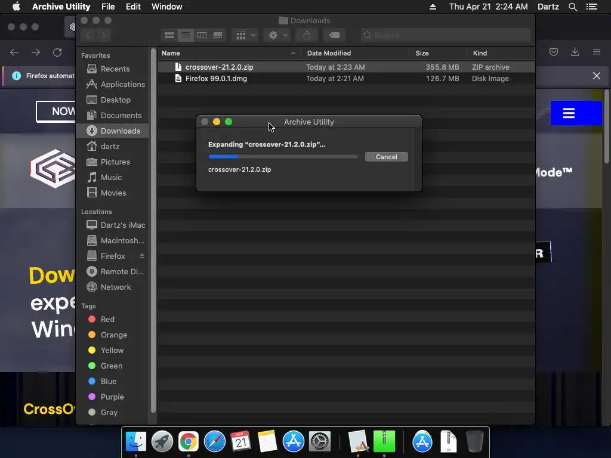
Task: Open Applications in the Finder sidebar
Action: [112, 85]
